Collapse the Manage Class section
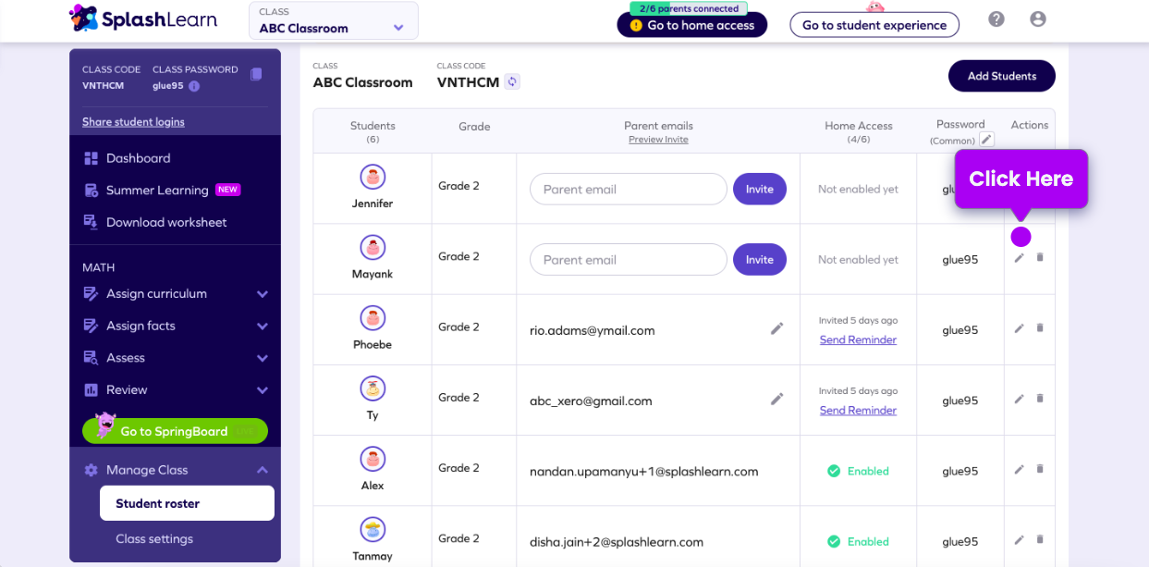 click(260, 470)
